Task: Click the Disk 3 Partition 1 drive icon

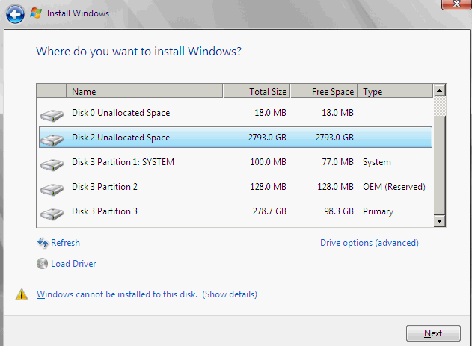Action: pos(52,164)
